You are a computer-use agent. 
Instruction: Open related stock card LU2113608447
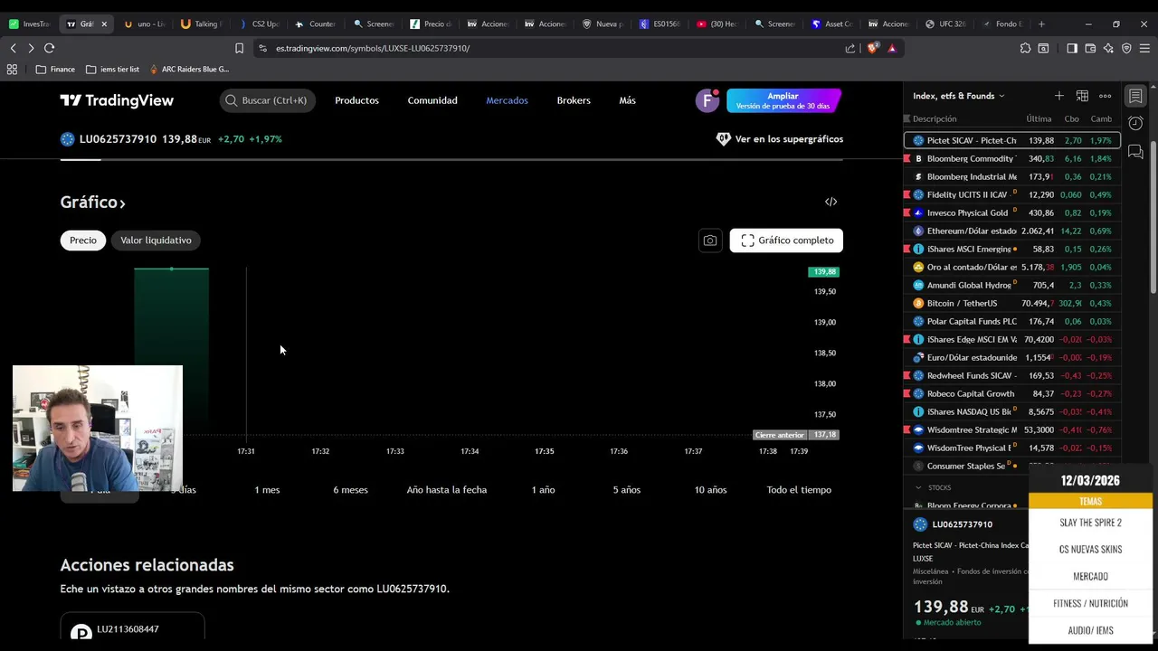132,628
